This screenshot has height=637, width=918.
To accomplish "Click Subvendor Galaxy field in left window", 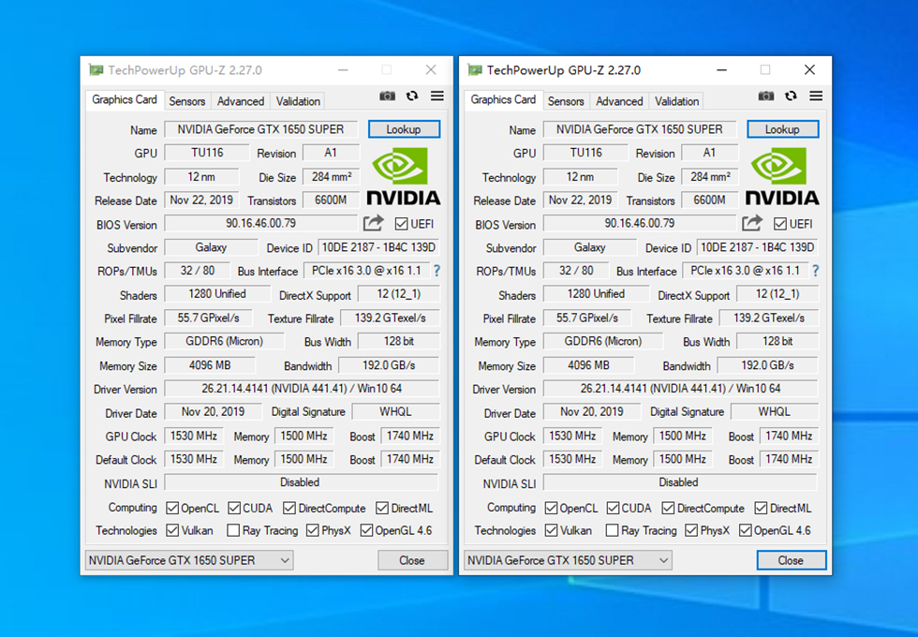I will coord(211,247).
